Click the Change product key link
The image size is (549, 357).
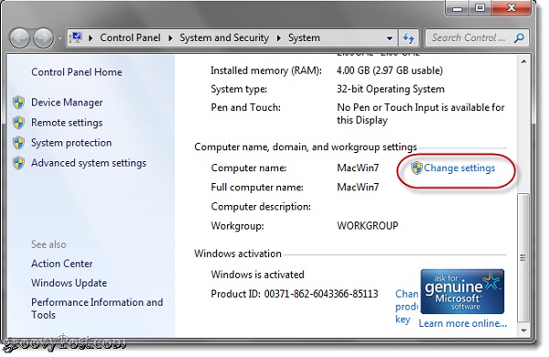(406, 307)
